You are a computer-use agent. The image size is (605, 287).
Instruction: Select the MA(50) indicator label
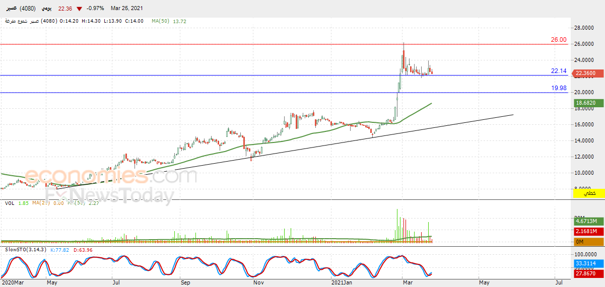pyautogui.click(x=161, y=21)
